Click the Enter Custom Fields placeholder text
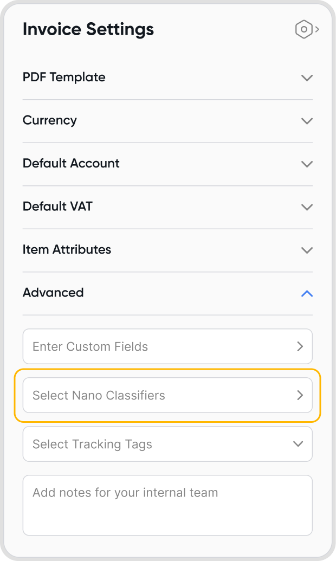 [x=90, y=346]
